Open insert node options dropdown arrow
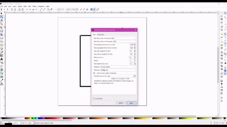 point(4,10)
